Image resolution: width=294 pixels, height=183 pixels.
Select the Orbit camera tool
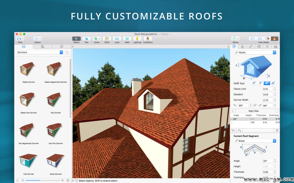point(107,39)
